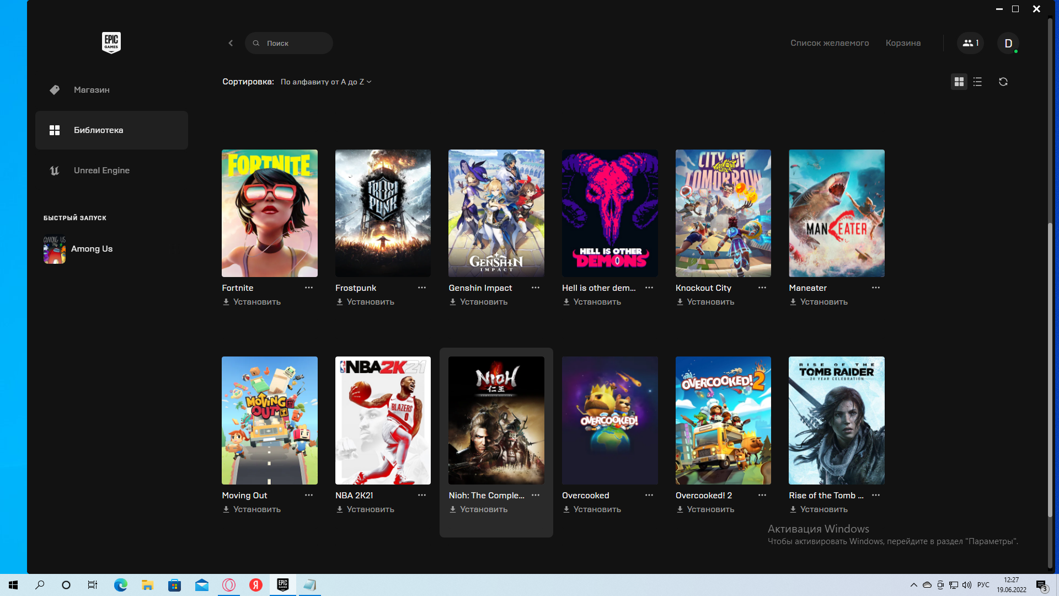Switch to list view

click(x=977, y=82)
